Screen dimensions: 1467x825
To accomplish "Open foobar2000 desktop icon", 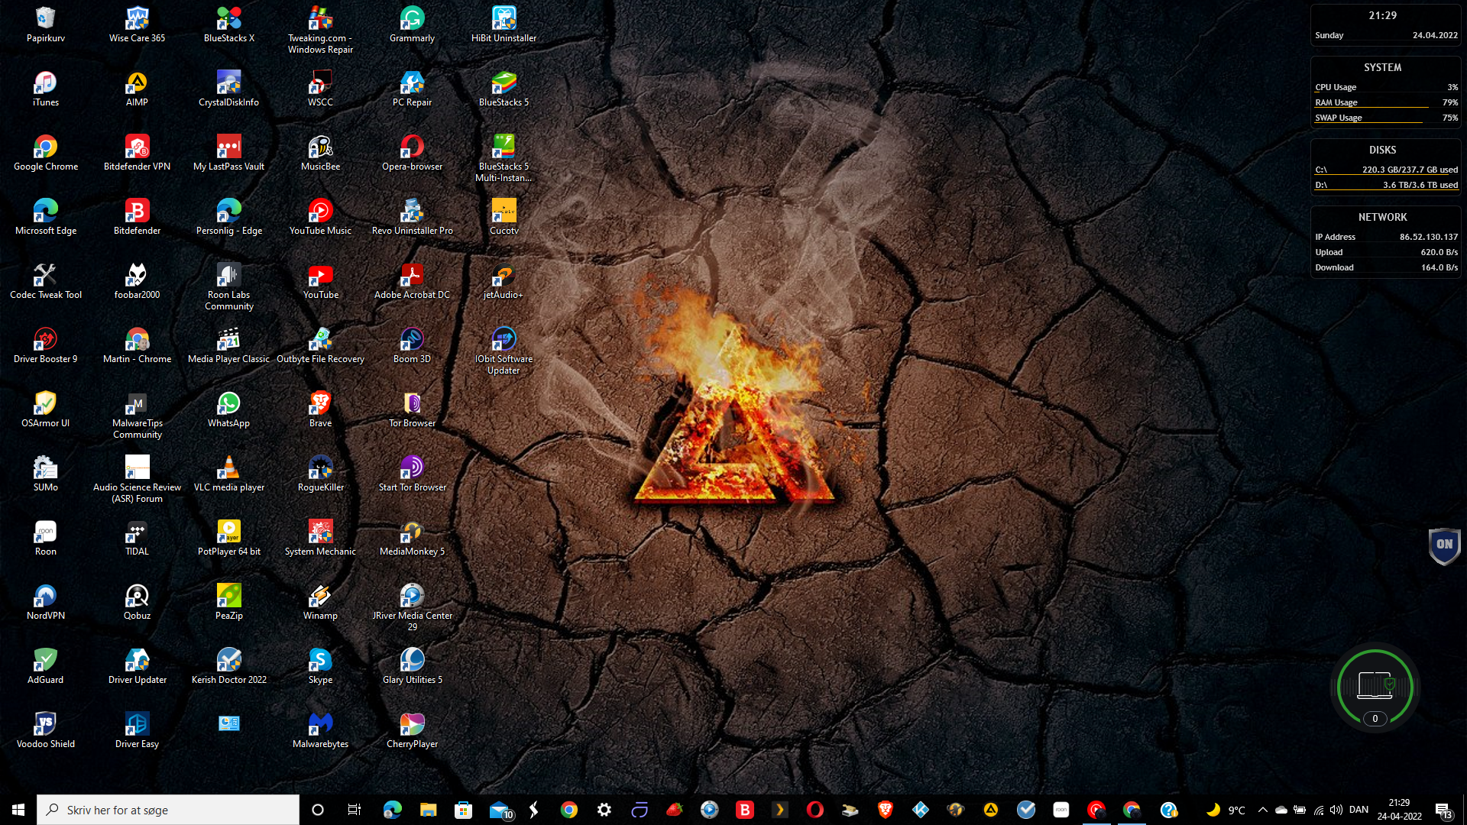I will click(x=137, y=275).
